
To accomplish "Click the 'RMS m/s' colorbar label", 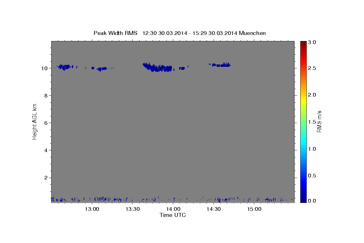I will click(x=319, y=122).
